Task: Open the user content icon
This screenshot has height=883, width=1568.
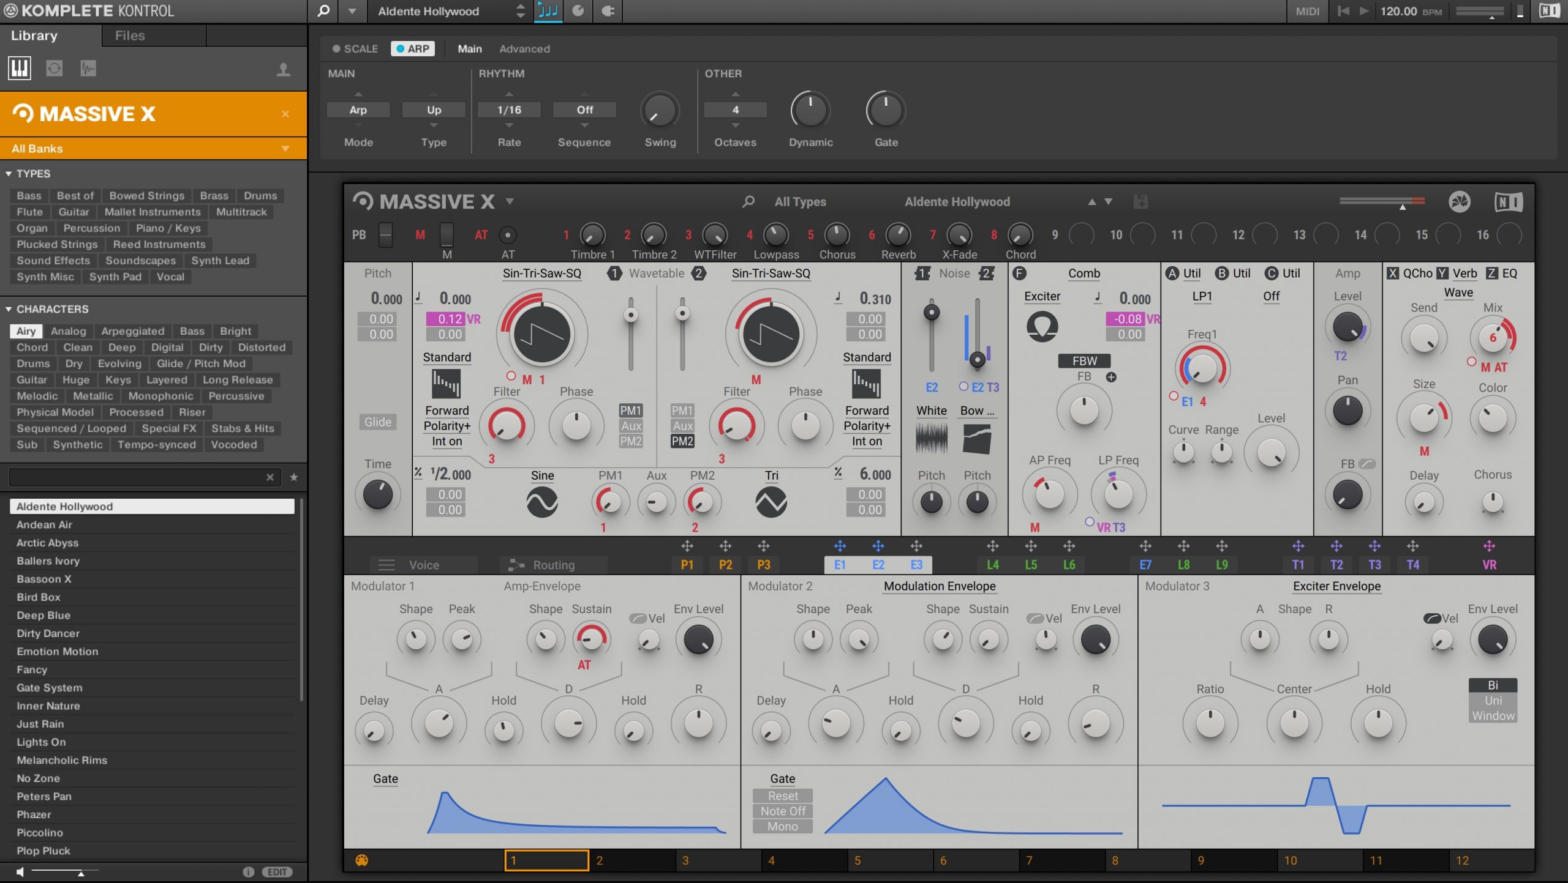Action: tap(283, 69)
